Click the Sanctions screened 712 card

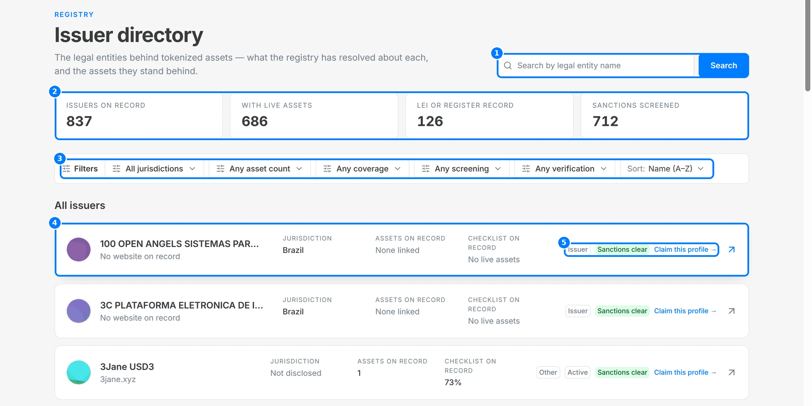tap(664, 116)
